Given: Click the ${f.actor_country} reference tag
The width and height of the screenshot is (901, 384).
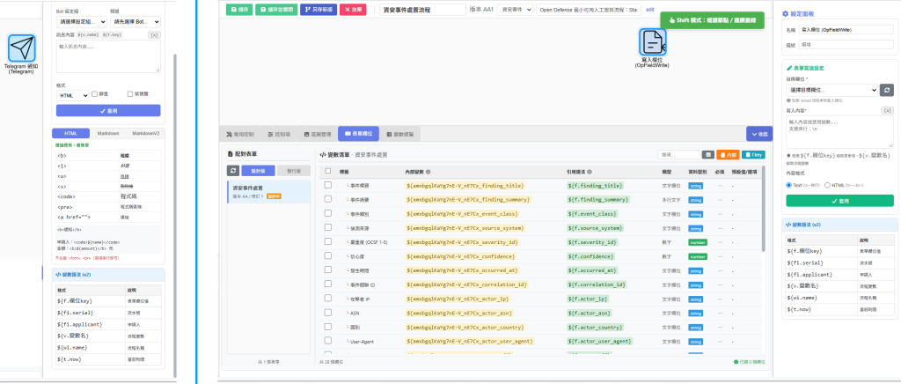Looking at the screenshot, I should [597, 327].
